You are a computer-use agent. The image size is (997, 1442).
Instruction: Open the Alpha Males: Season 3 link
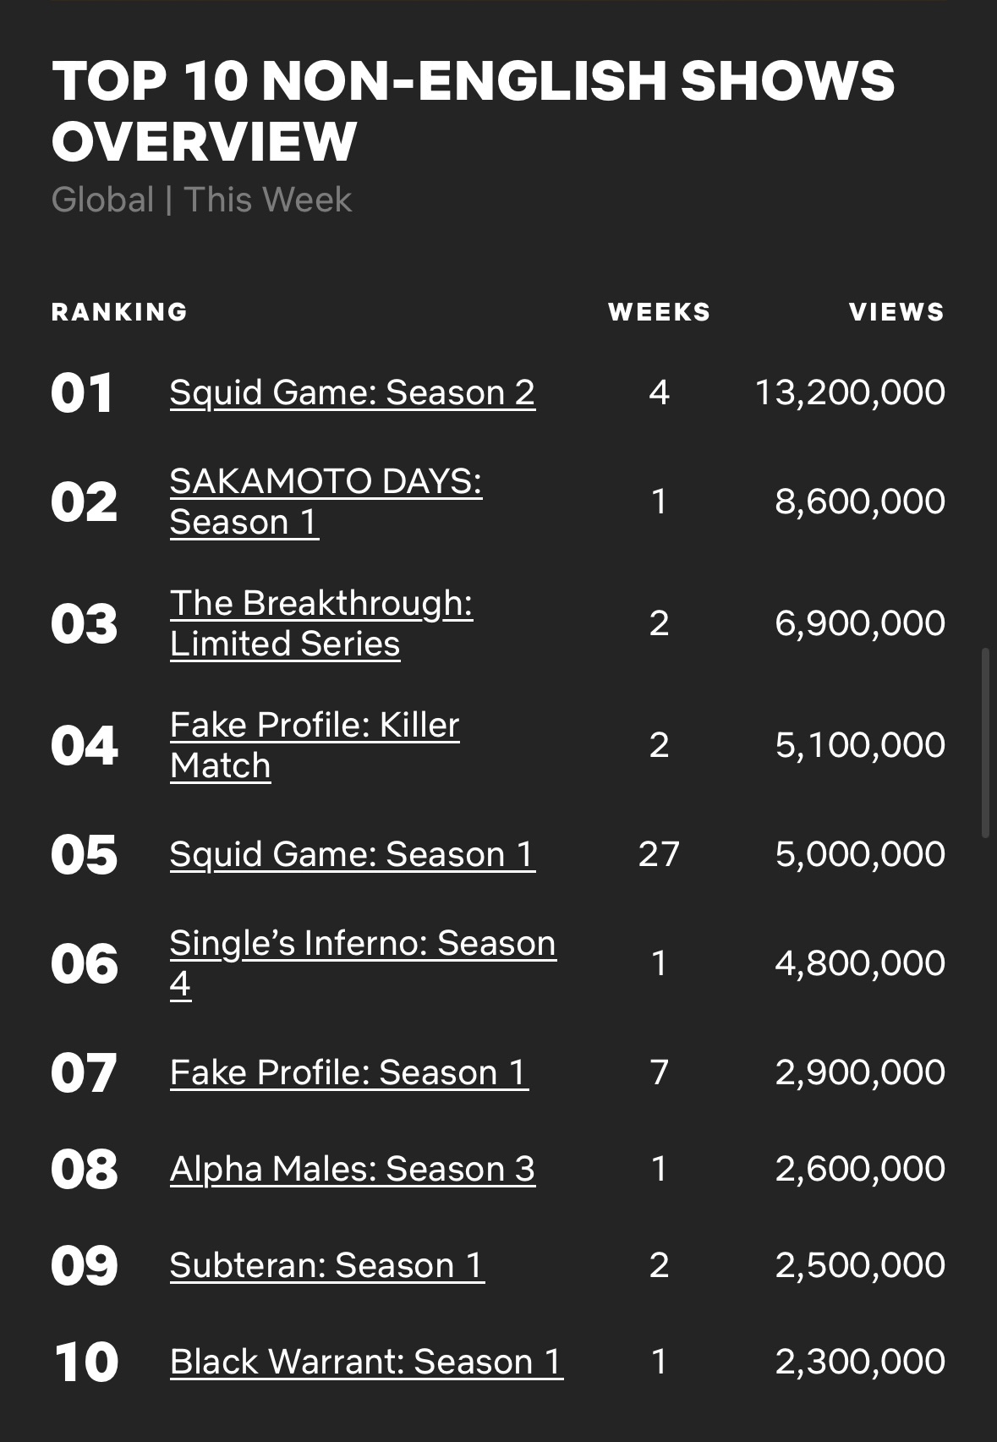352,1169
